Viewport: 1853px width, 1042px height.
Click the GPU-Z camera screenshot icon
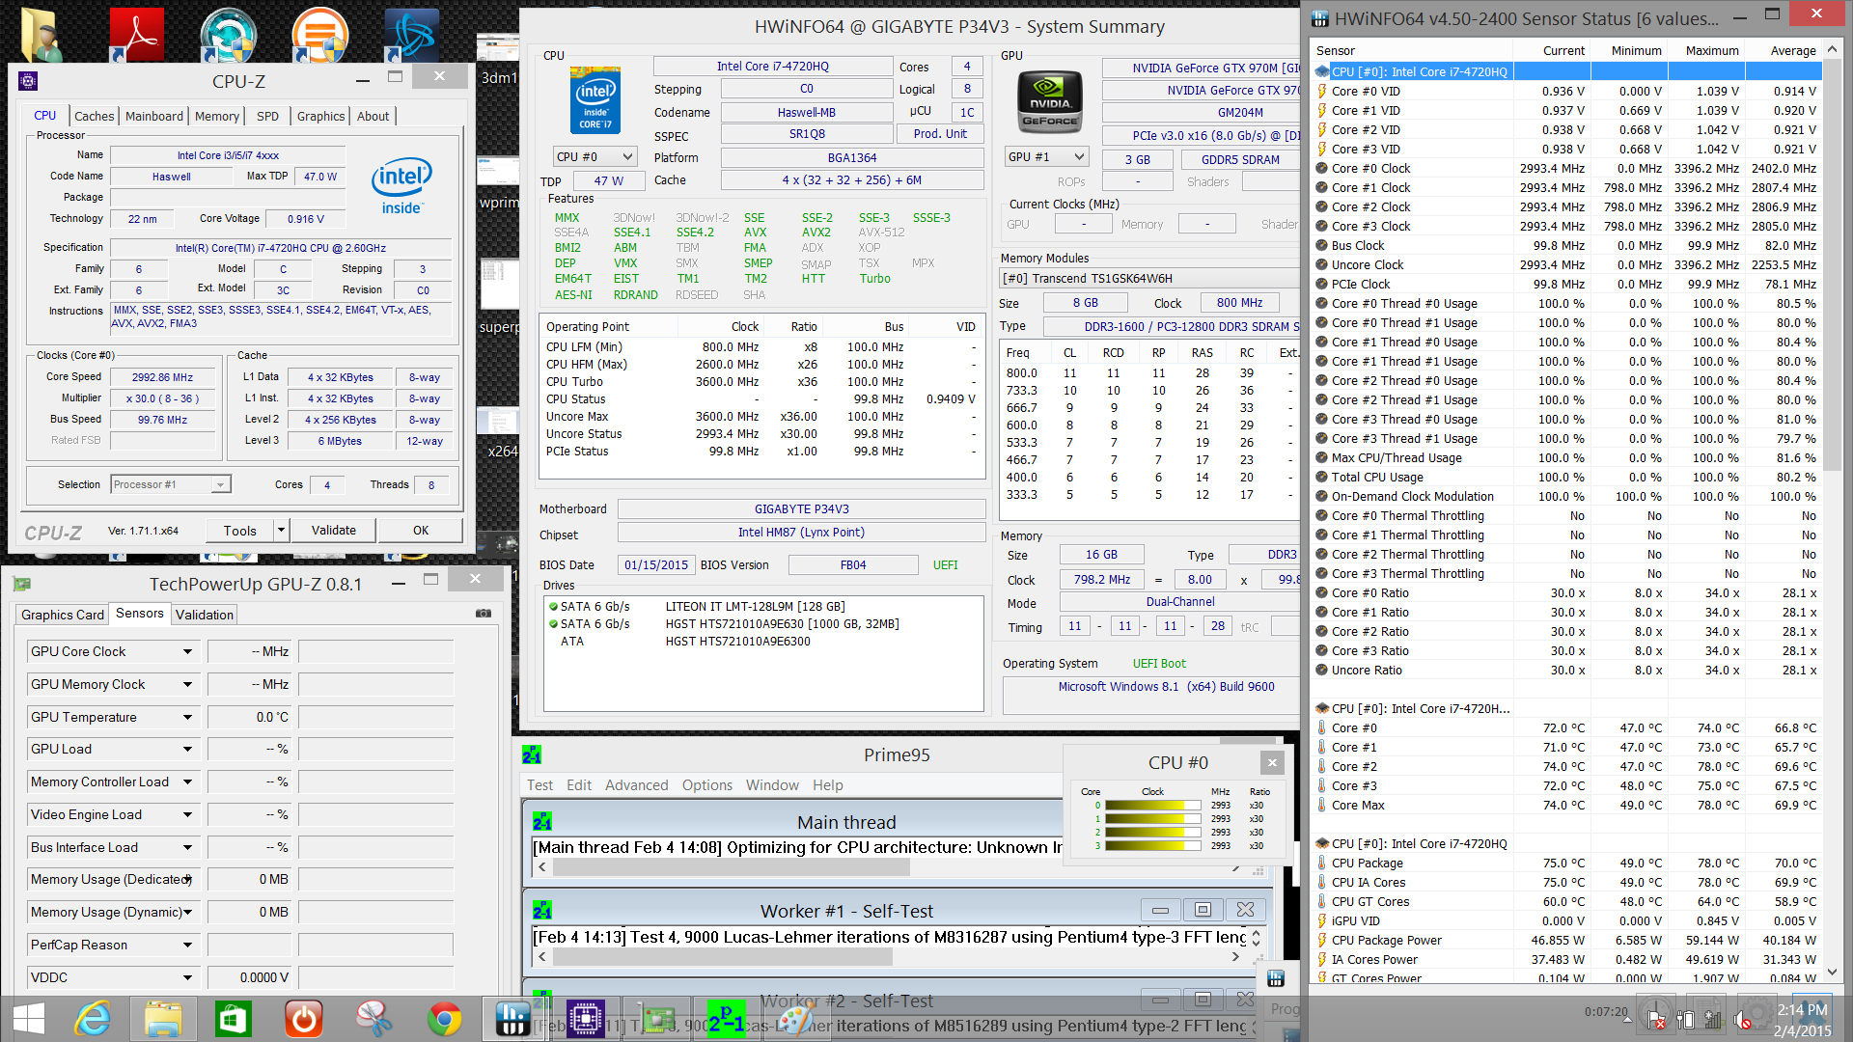483,614
